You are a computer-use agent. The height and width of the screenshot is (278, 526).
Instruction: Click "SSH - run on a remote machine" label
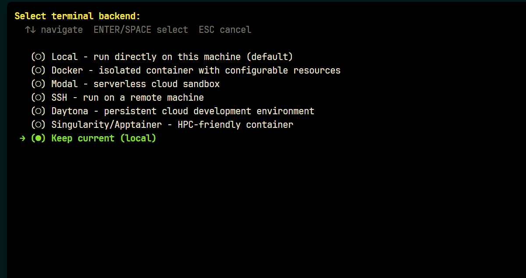pyautogui.click(x=128, y=98)
